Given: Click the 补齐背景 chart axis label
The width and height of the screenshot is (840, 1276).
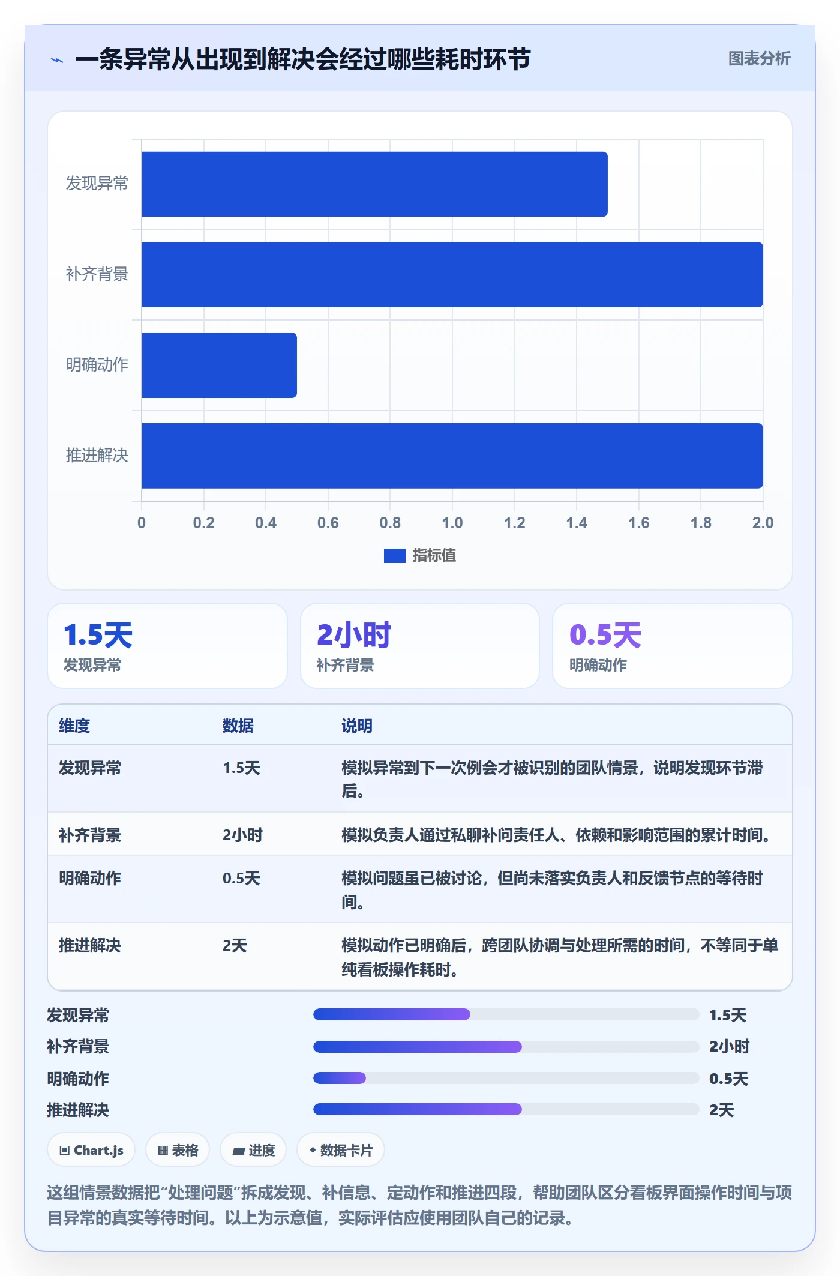Looking at the screenshot, I should (97, 274).
